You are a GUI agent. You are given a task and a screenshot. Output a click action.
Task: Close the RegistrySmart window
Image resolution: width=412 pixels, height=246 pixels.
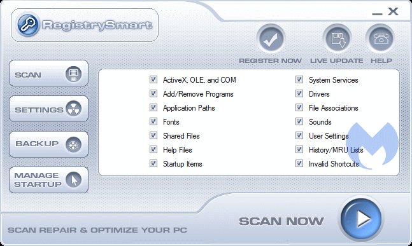(x=393, y=11)
